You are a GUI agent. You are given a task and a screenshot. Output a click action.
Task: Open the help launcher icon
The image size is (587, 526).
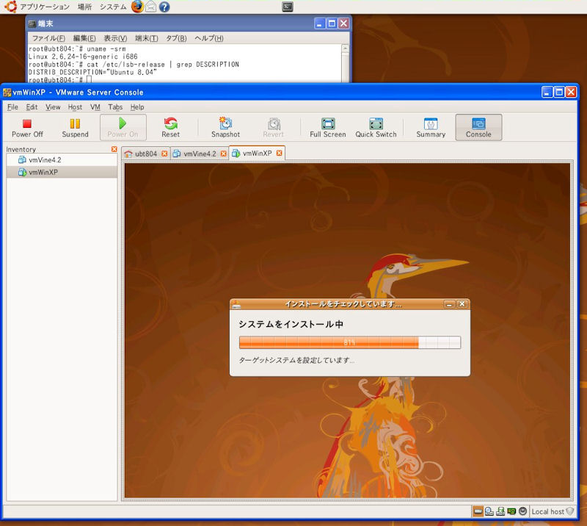tap(164, 7)
